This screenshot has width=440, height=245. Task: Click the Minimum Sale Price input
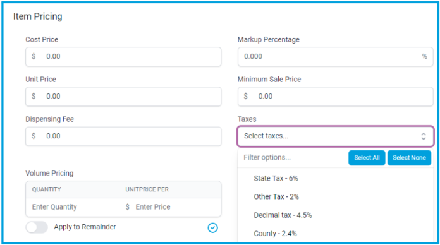(335, 97)
